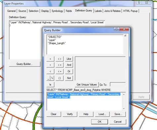Insert the Or operator
157x130 pixels.
click(69, 71)
